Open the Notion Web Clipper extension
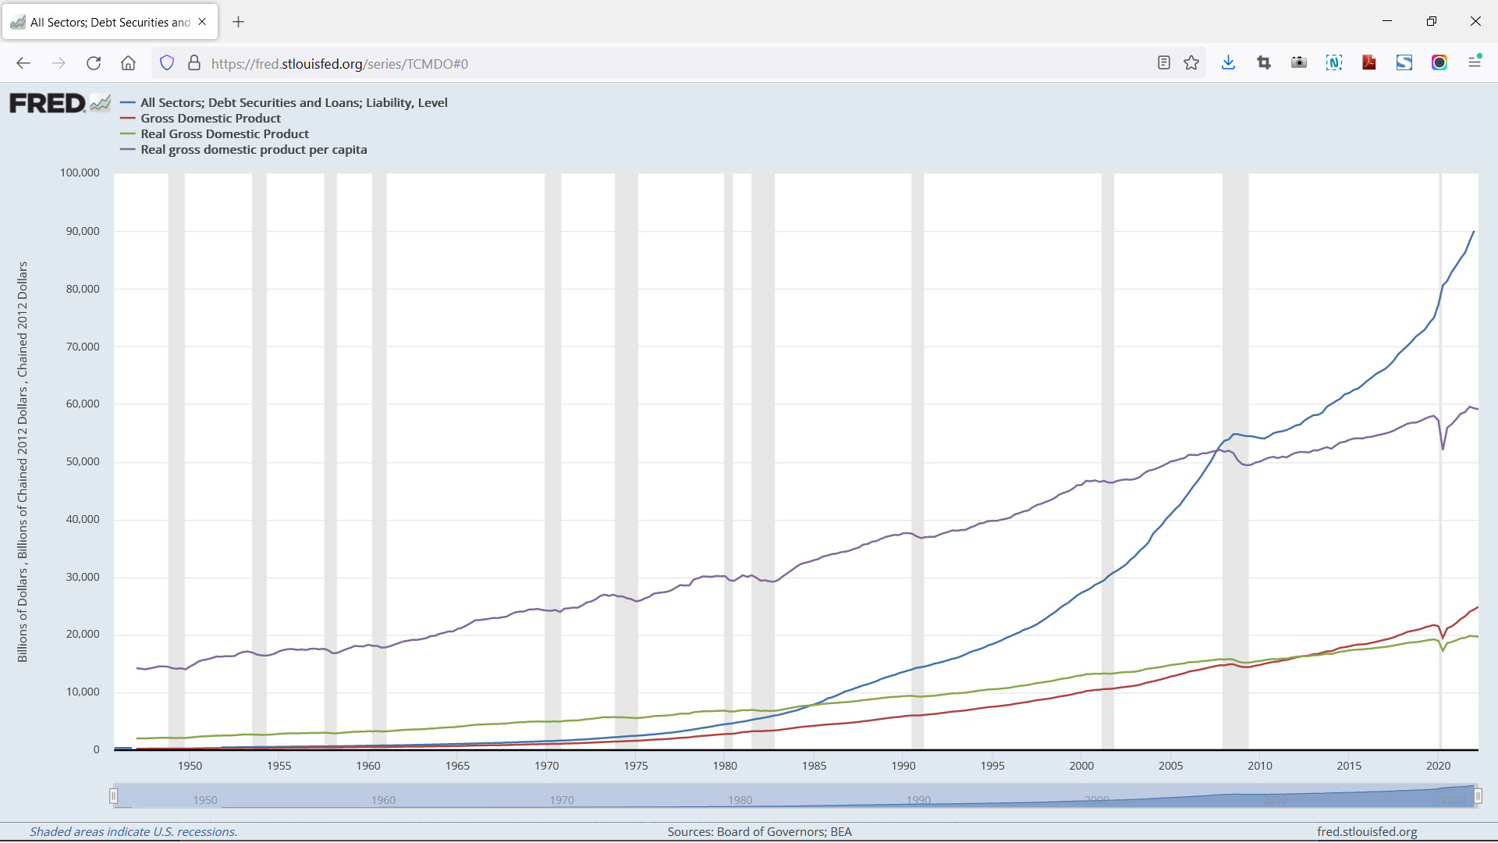Viewport: 1498px width, 843px height. coord(1334,62)
